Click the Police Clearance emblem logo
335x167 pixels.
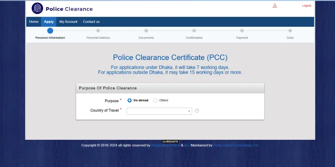(x=37, y=8)
